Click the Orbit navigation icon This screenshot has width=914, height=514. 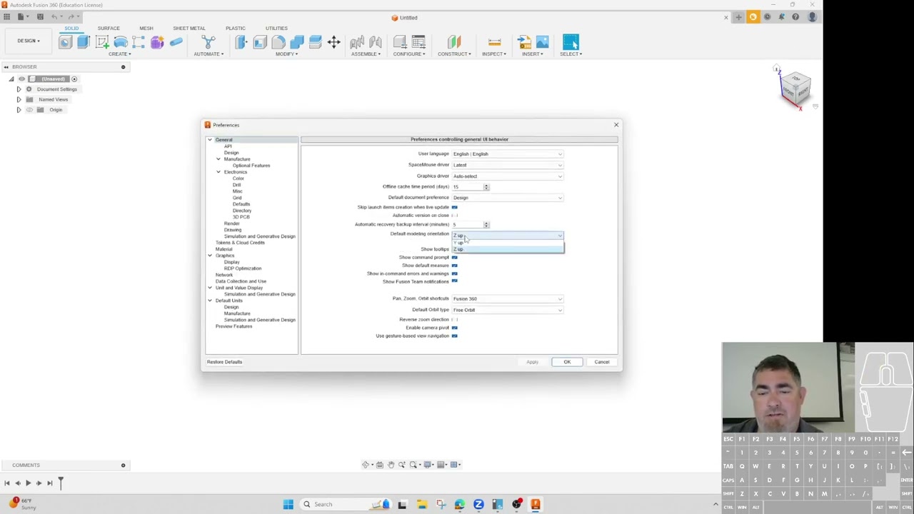click(x=366, y=465)
